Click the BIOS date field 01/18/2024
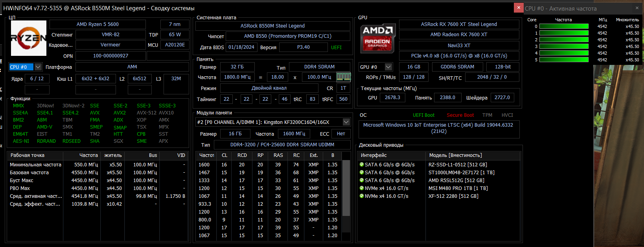The width and height of the screenshot is (644, 247). pos(241,47)
